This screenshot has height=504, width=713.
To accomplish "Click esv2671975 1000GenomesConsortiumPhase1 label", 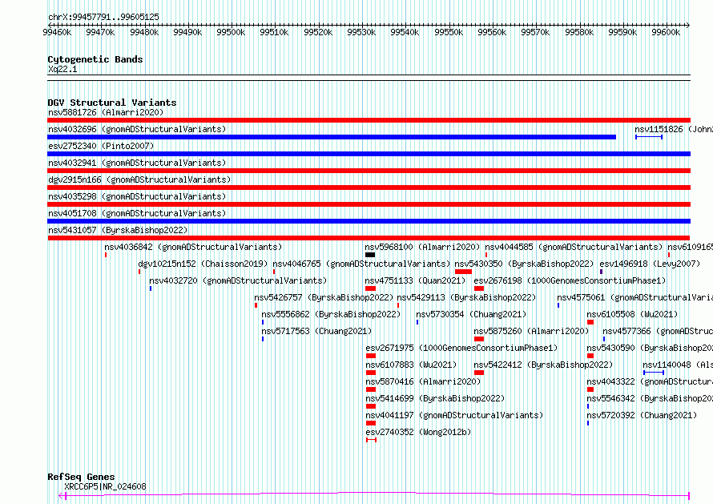I will tap(461, 348).
